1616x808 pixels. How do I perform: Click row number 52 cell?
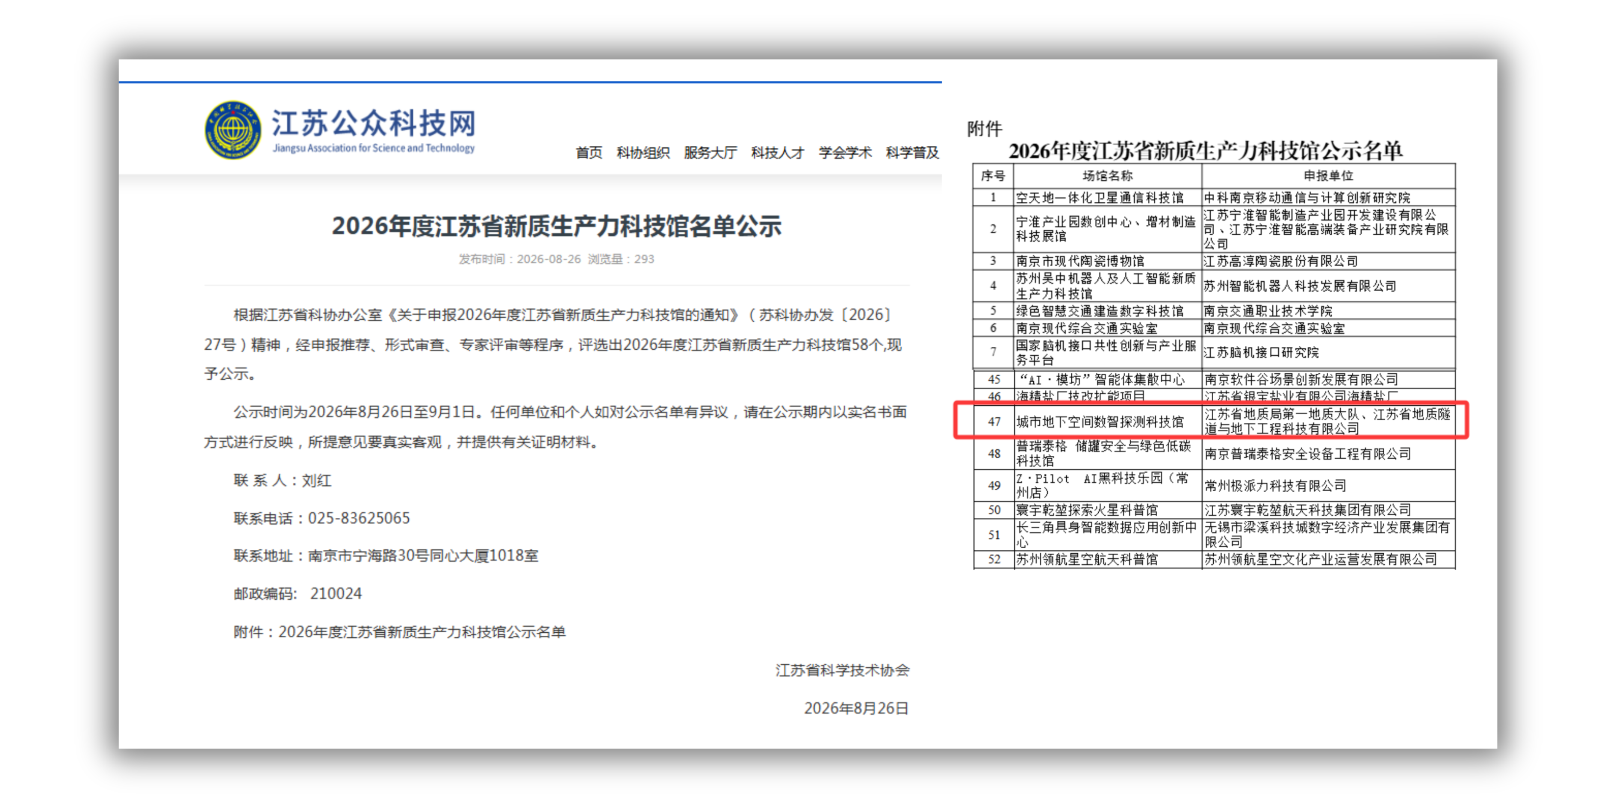[994, 560]
